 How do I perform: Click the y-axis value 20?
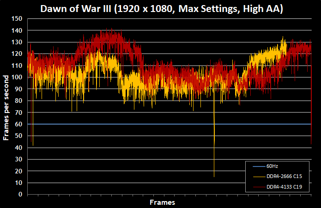pos(18,171)
